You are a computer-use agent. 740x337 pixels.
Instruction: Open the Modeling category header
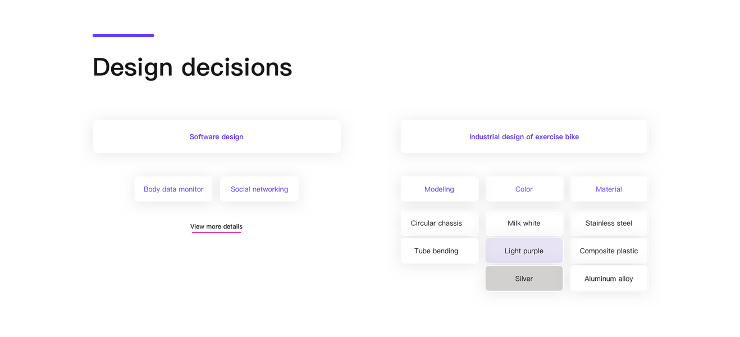[439, 189]
